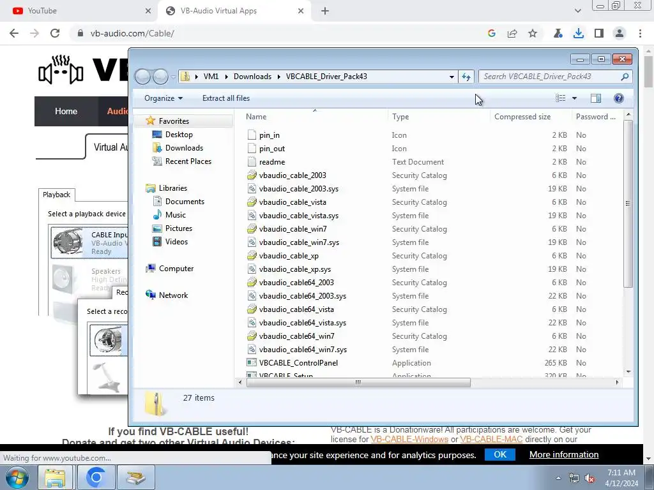This screenshot has height=490, width=654.
Task: Click the file list vertical scrollbar thumb
Action: pyautogui.click(x=628, y=204)
